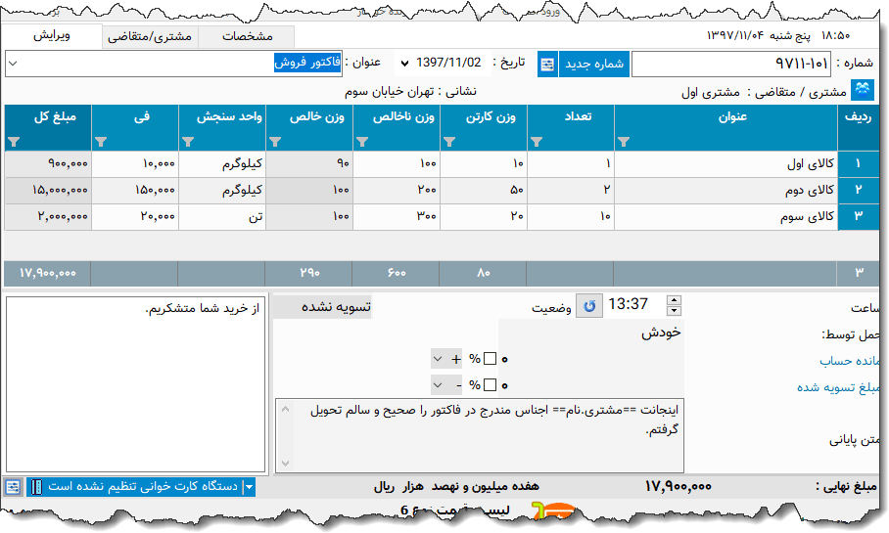Click address text تهران خیابان سوم
The width and height of the screenshot is (889, 533).
[390, 91]
